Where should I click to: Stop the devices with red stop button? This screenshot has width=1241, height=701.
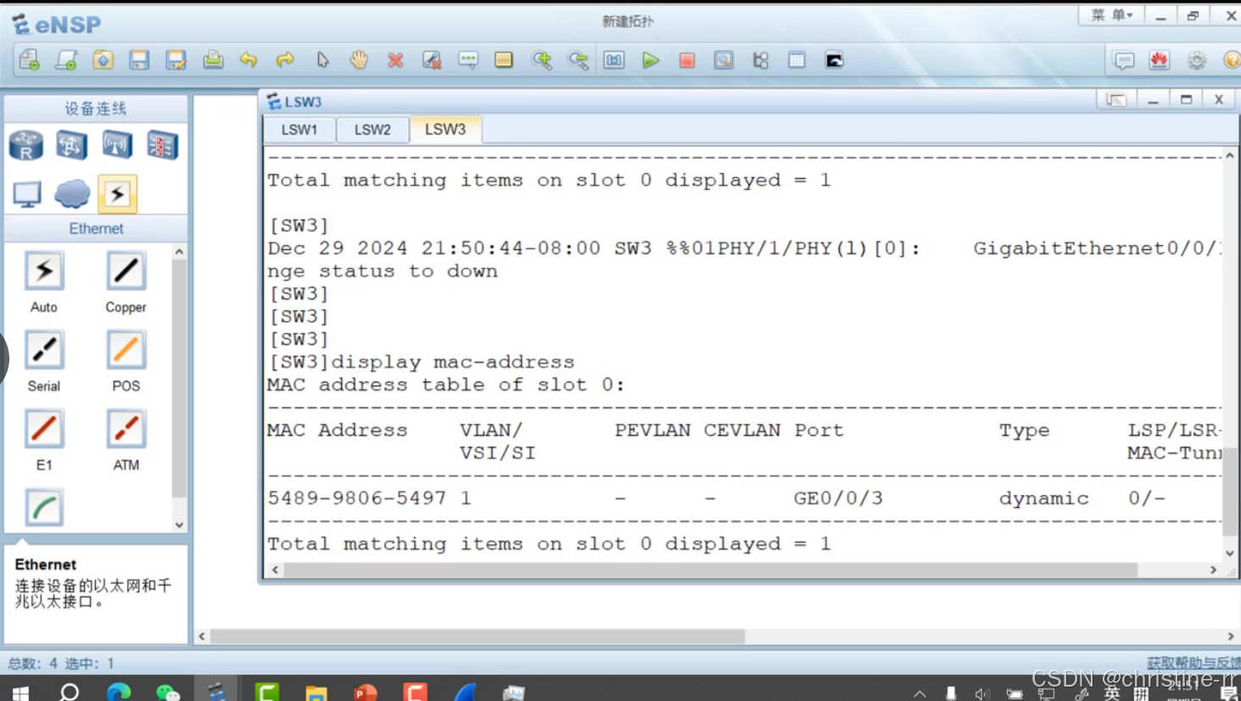coord(687,60)
